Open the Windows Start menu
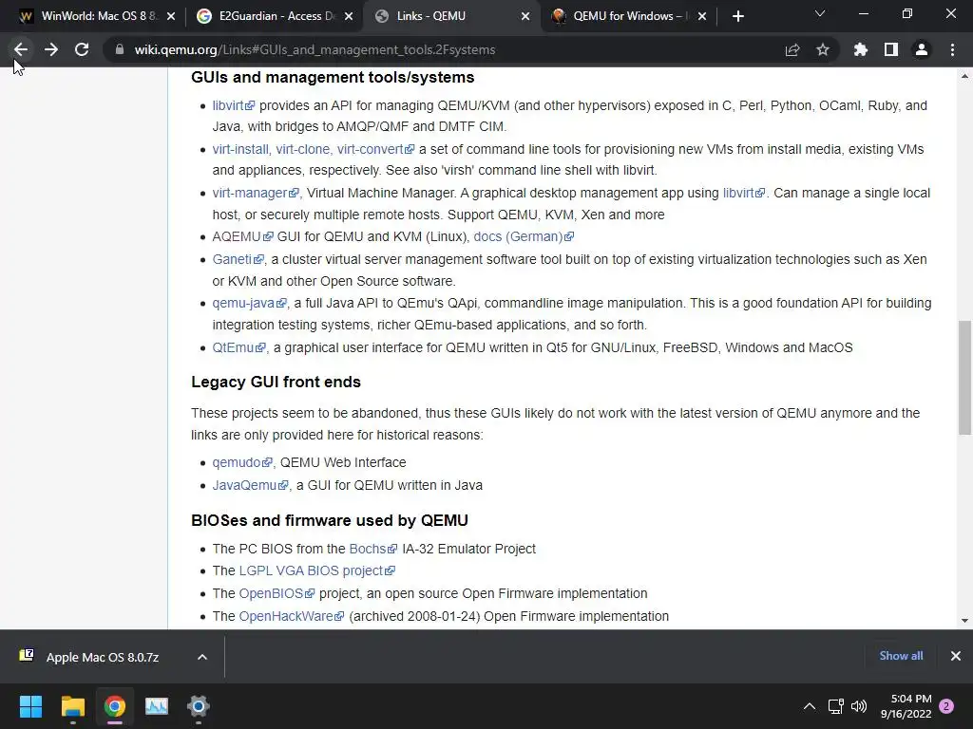The width and height of the screenshot is (973, 729). [x=30, y=706]
